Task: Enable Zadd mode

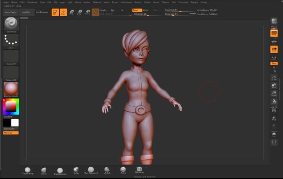Action: click(x=137, y=10)
